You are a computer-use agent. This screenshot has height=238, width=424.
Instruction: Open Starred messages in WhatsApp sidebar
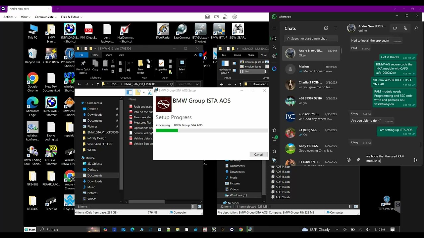274,130
